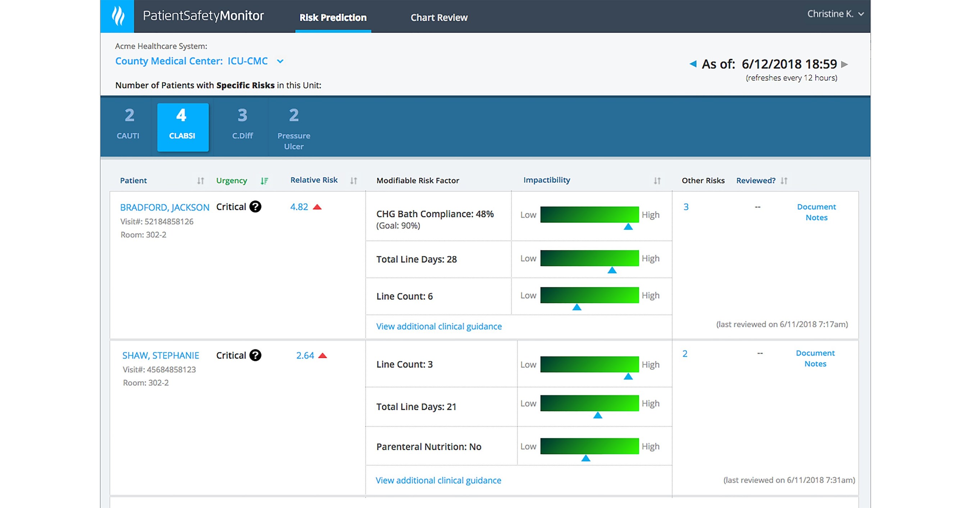Screen dimensions: 971x508
Task: Click Other Risks count 3 for Bradford
Action: pos(686,206)
